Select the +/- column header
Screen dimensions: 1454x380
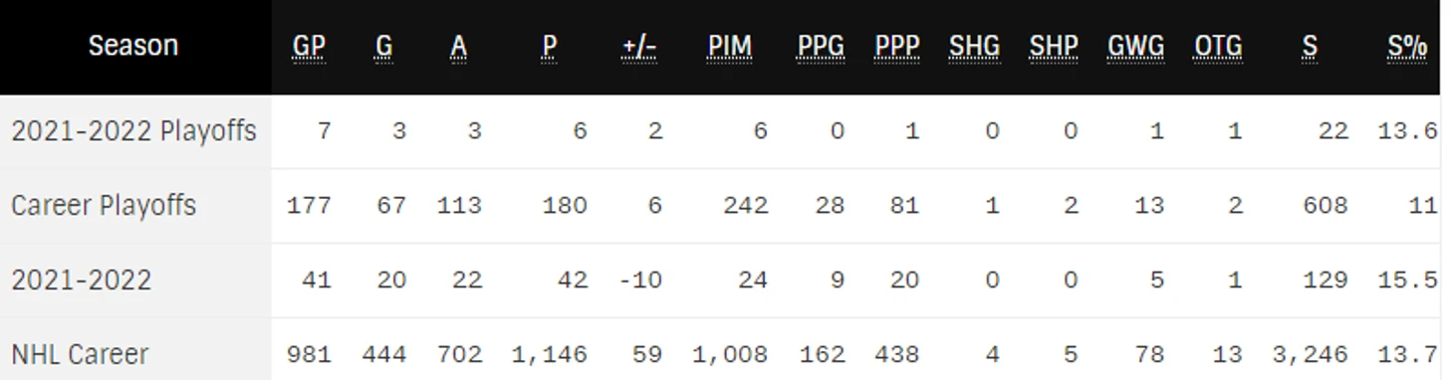[637, 46]
